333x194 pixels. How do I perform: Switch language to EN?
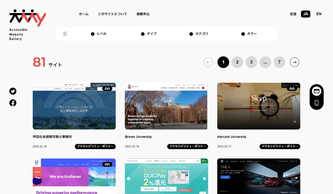click(319, 14)
